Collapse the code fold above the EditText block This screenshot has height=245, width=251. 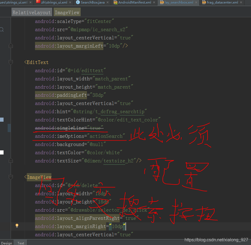(x=11, y=62)
